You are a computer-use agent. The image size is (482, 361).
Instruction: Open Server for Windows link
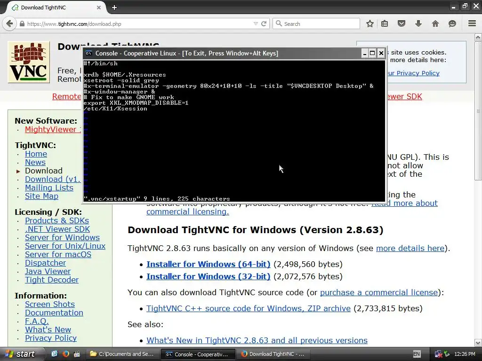(x=63, y=237)
